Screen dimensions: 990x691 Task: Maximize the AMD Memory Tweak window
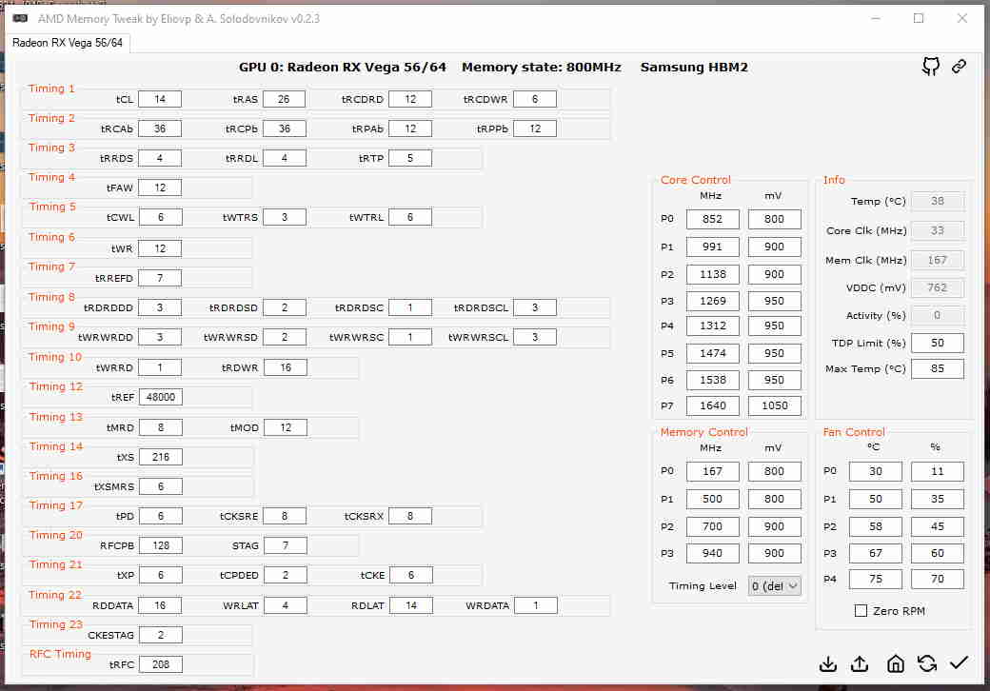click(919, 18)
